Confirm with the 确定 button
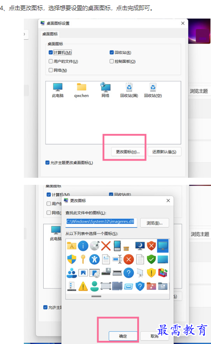This screenshot has width=211, height=344. [x=123, y=336]
